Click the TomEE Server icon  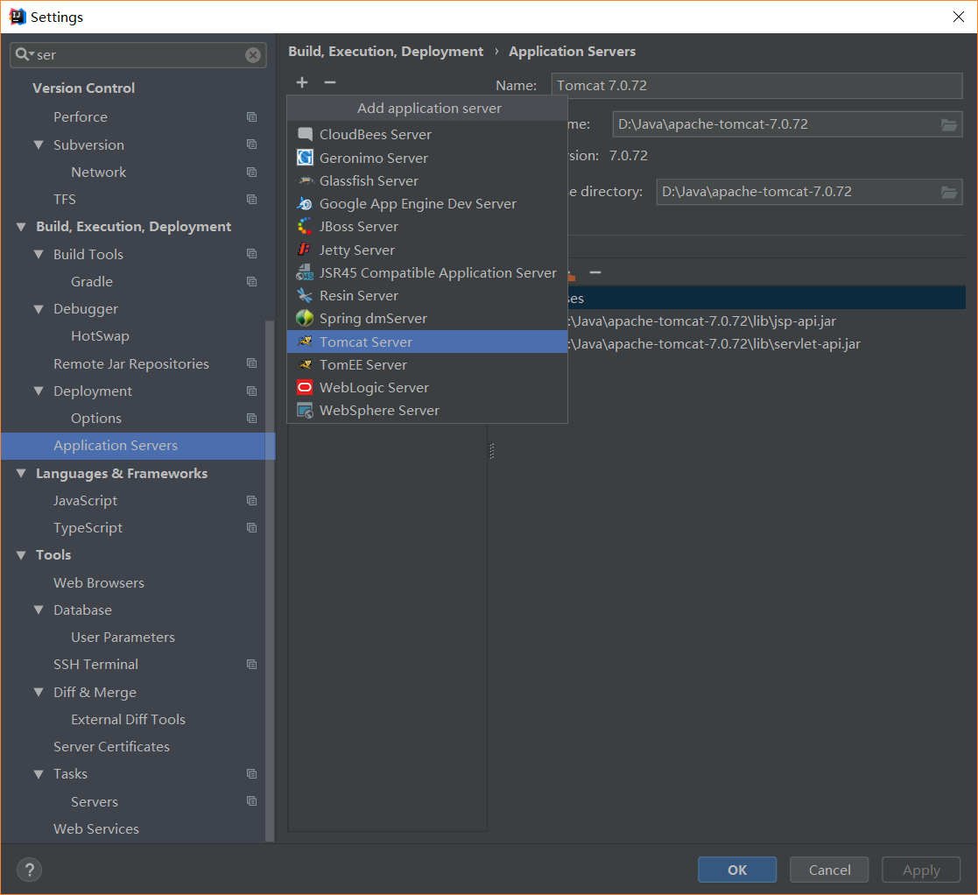(x=305, y=364)
